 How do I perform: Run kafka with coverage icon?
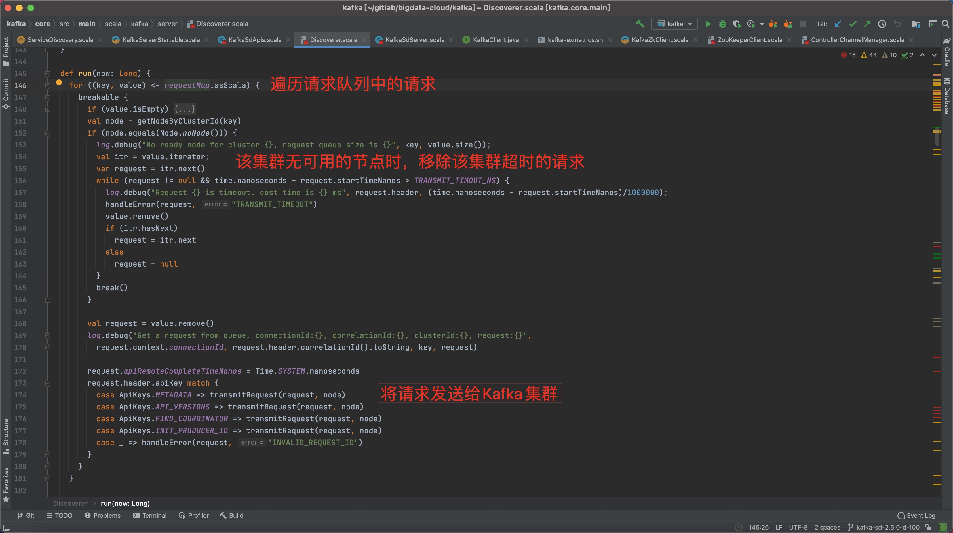[x=737, y=24]
